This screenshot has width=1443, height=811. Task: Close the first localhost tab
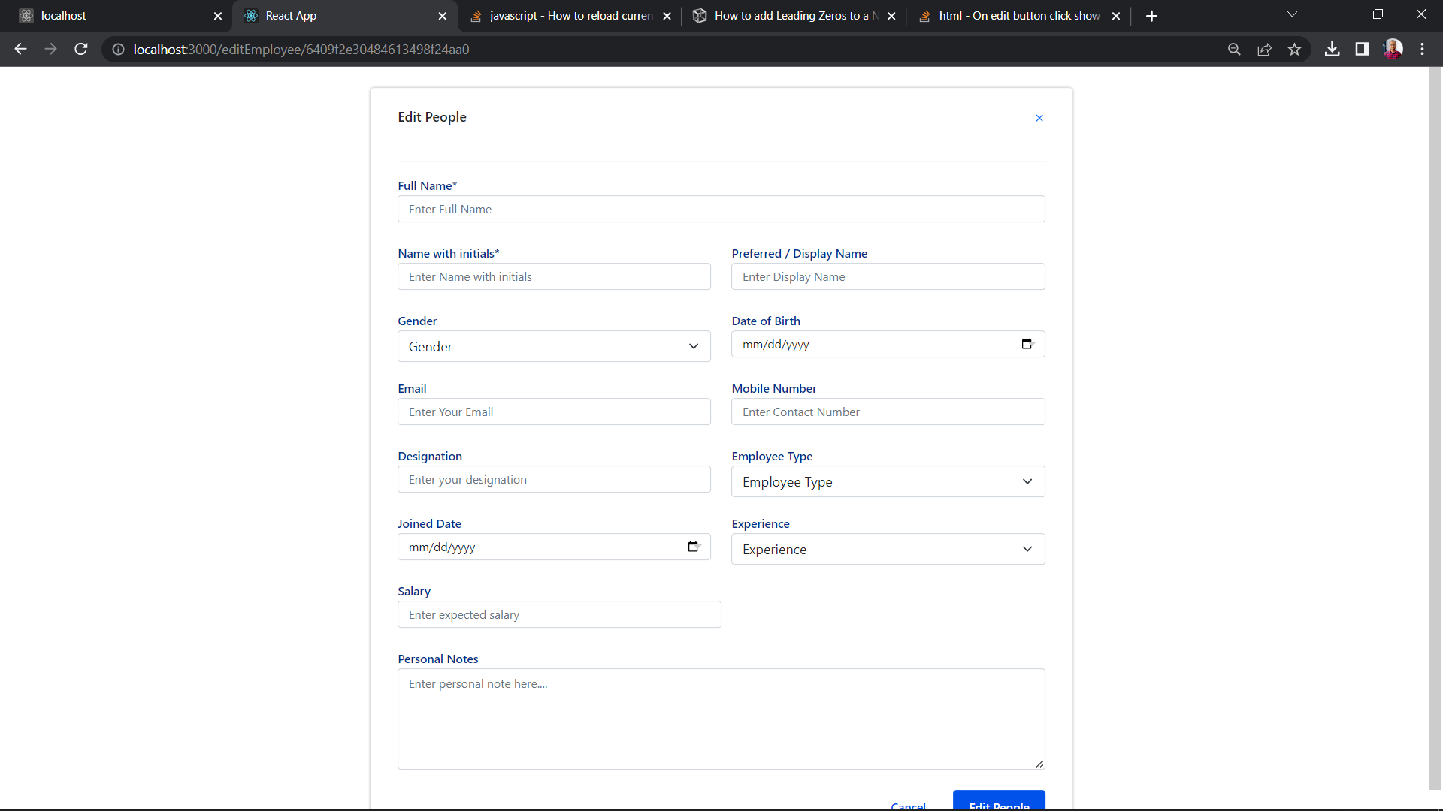click(218, 16)
